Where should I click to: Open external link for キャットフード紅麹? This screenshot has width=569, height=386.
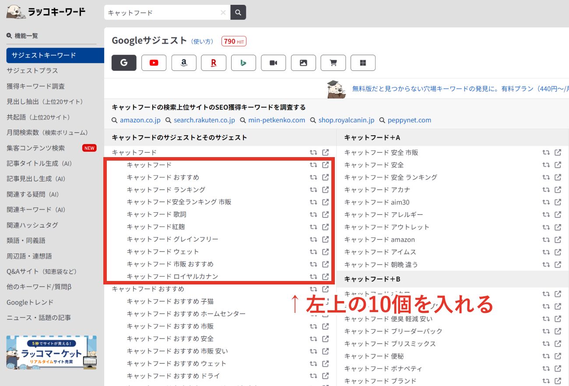tap(326, 227)
